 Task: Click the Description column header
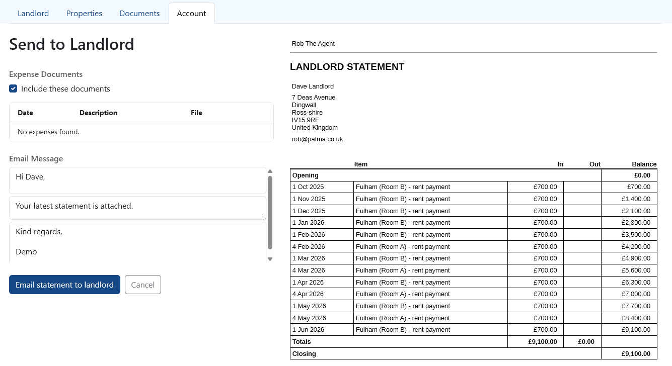coord(98,113)
